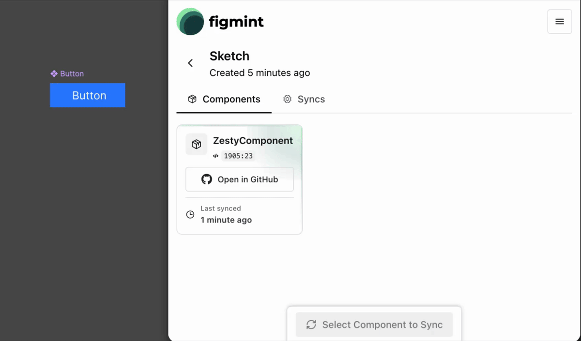This screenshot has width=581, height=341.
Task: Click the code icon before 1905:23
Action: (x=215, y=156)
